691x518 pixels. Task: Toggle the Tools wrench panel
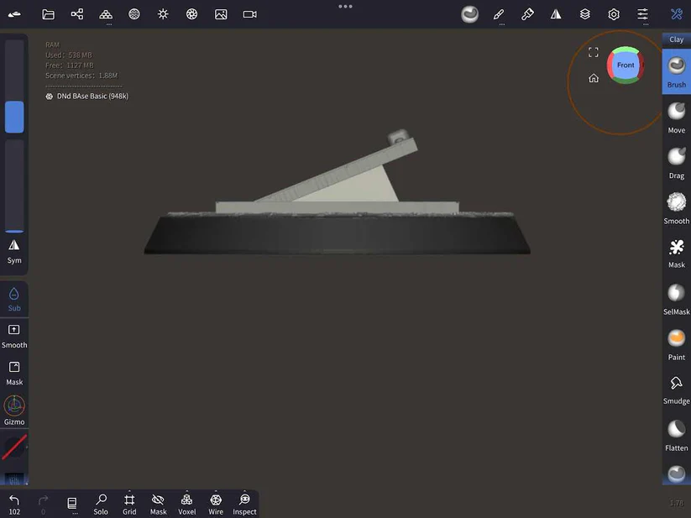pyautogui.click(x=677, y=14)
